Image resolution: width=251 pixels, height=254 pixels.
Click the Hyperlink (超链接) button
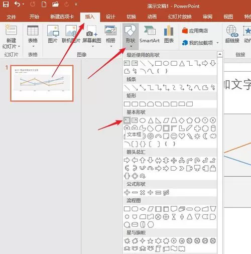(x=232, y=34)
